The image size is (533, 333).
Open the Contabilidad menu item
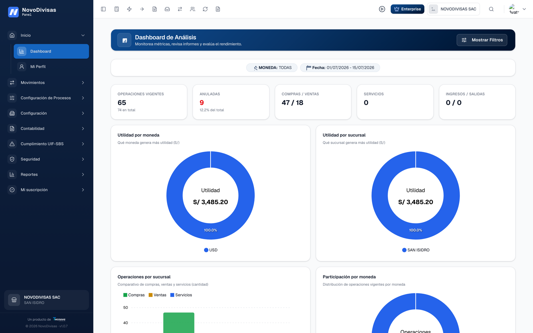(x=47, y=129)
